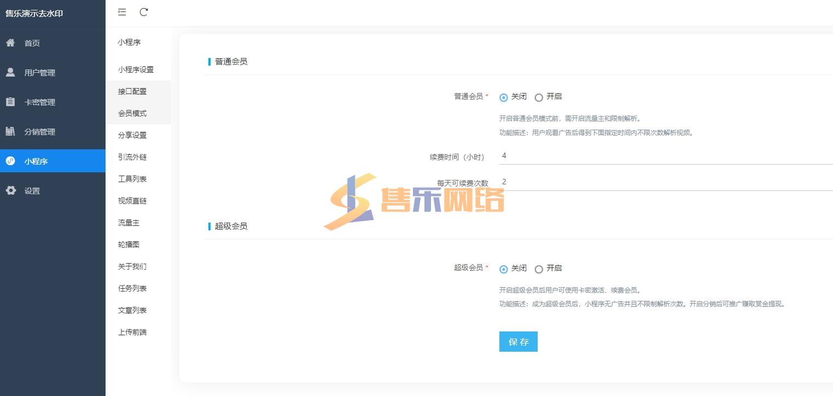Click the settings gear icon

[10, 190]
